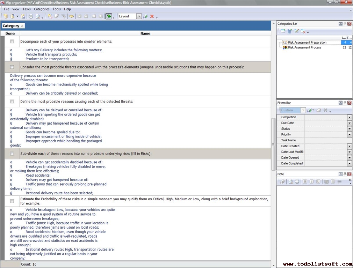Click the add subcategory icon in Categories Bar
The image size is (353, 268).
(x=290, y=31)
